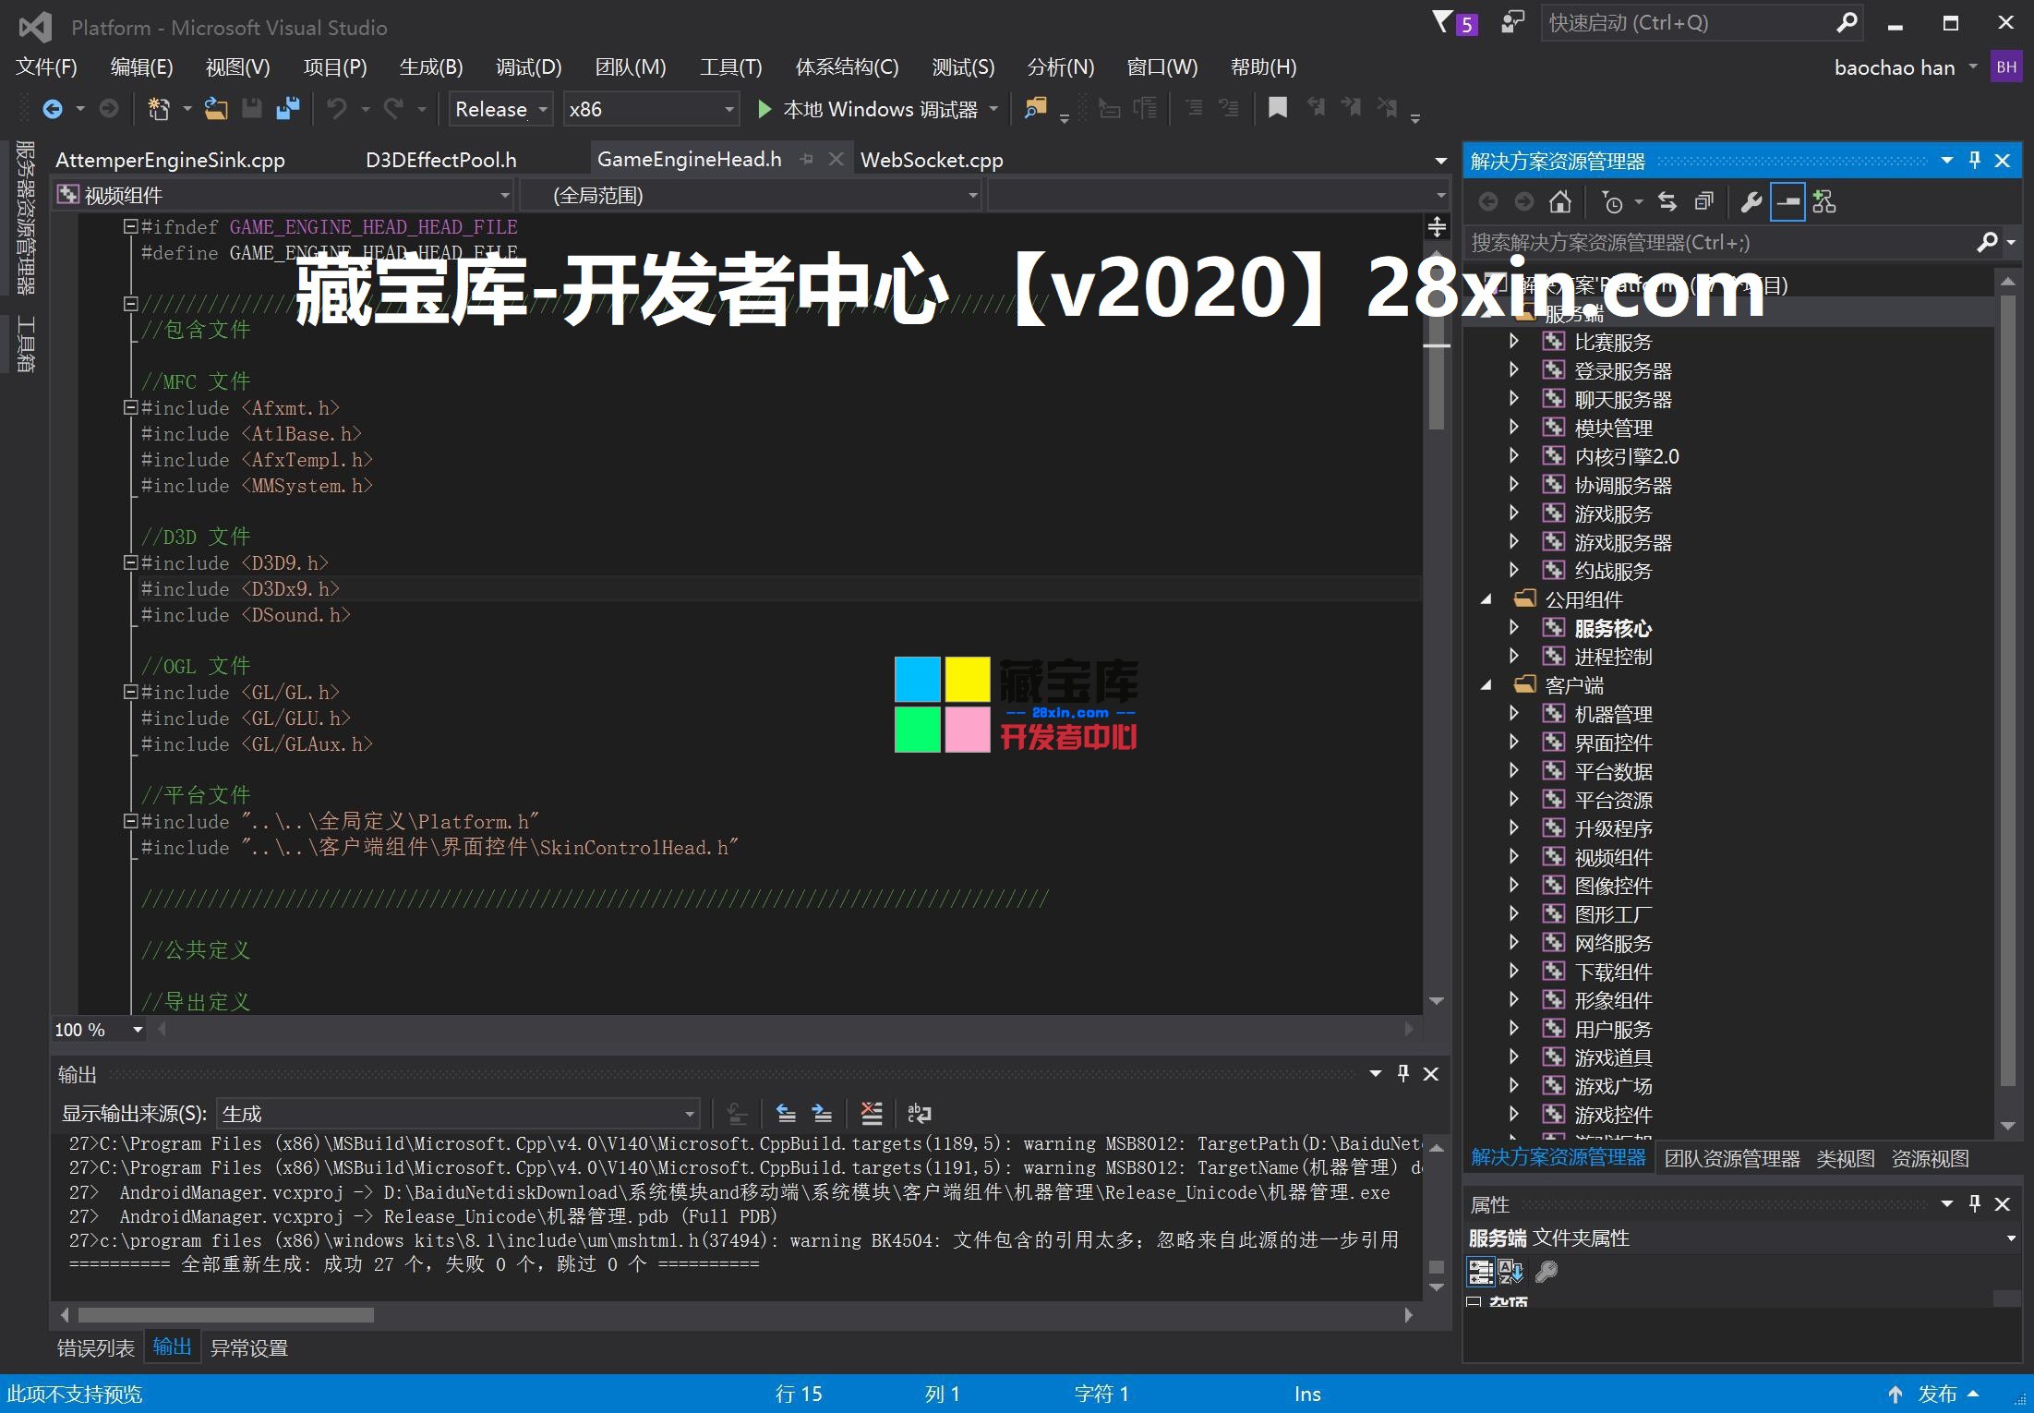
Task: Open the 工具(T) menu
Action: (730, 66)
